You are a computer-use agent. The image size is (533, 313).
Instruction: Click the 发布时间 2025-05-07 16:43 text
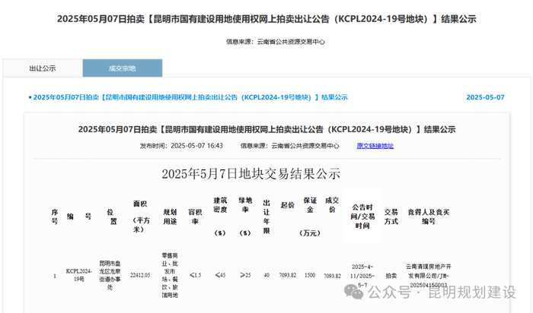[x=181, y=146]
